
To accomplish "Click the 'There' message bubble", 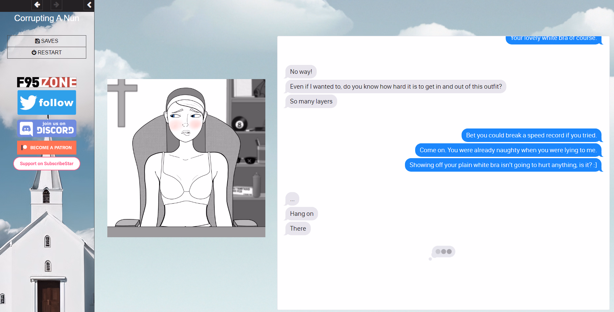I will [x=298, y=229].
